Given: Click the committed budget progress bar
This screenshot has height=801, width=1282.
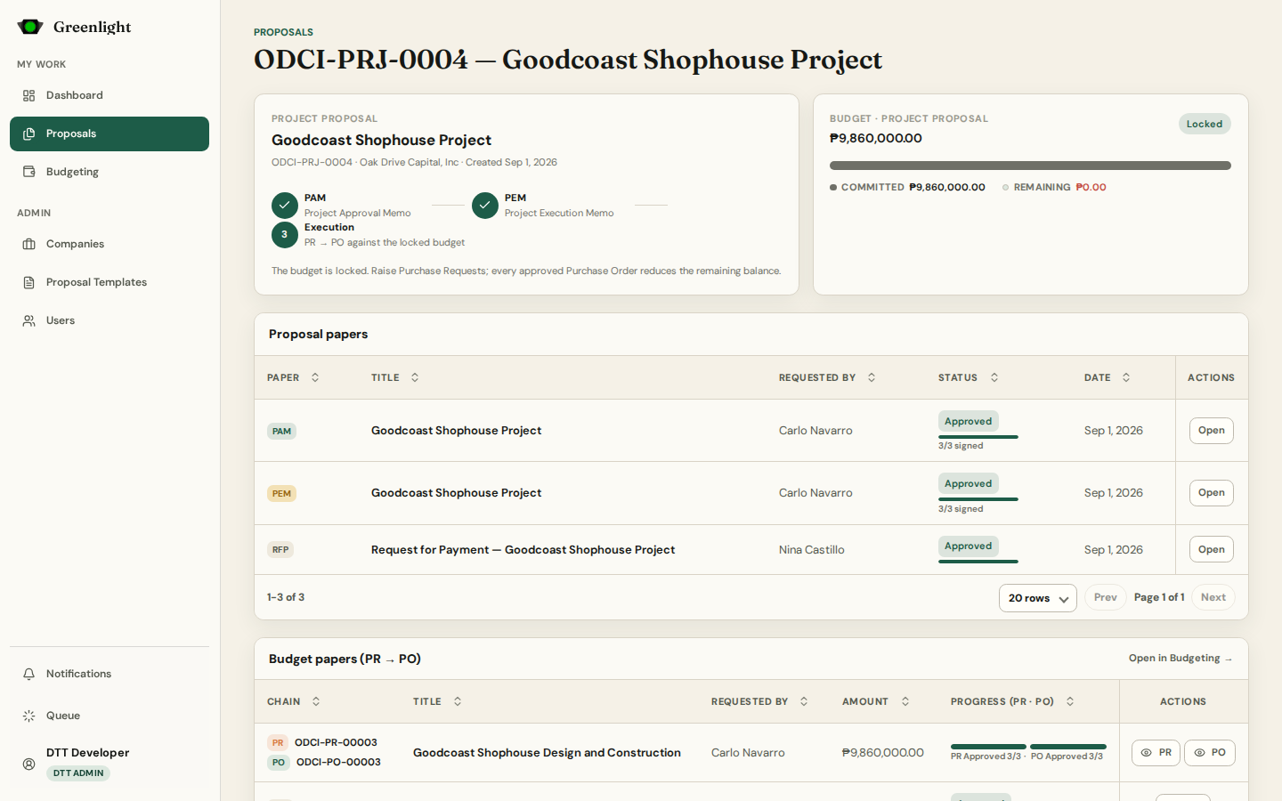Looking at the screenshot, I should pyautogui.click(x=1030, y=166).
